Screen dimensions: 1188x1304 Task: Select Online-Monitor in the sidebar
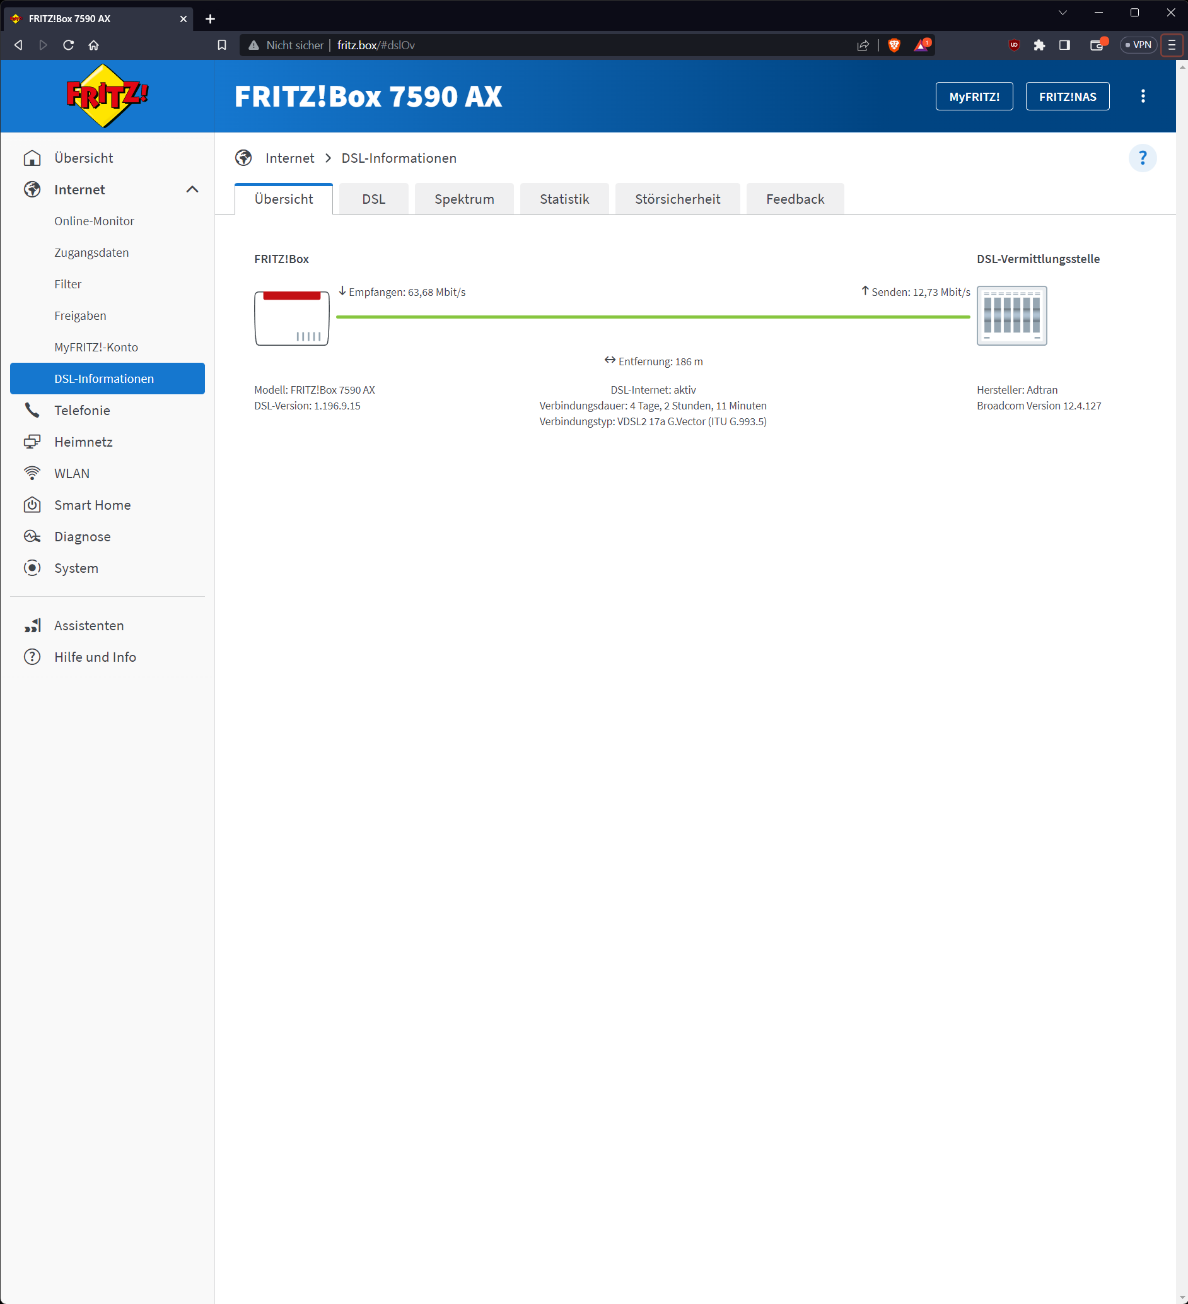click(95, 221)
